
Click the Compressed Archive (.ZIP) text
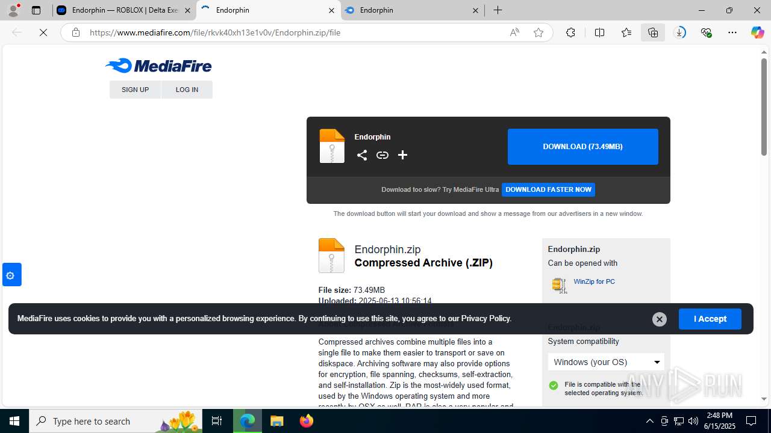pos(423,263)
